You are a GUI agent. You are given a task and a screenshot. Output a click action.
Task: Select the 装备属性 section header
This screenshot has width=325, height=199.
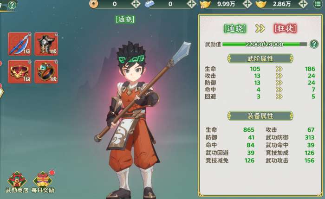260,116
